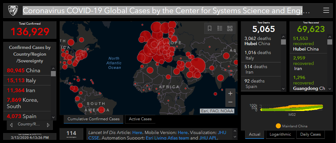
Task: Open the map legend list icon
Action: [220, 28]
